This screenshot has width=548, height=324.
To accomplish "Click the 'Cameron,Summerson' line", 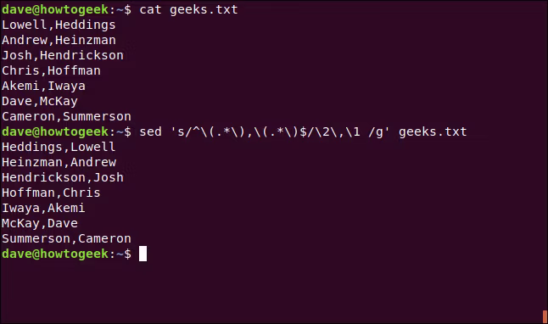I will (66, 116).
